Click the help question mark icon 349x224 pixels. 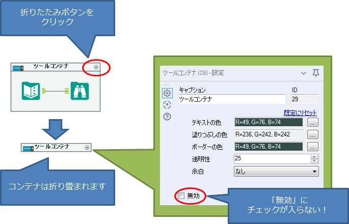coord(167,117)
